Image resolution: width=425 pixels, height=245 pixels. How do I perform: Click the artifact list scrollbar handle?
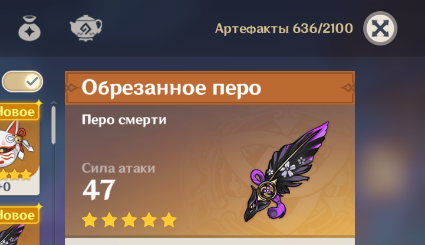(x=54, y=125)
